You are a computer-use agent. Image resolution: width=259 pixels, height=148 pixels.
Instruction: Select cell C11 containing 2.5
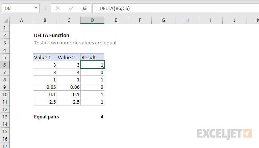point(69,102)
